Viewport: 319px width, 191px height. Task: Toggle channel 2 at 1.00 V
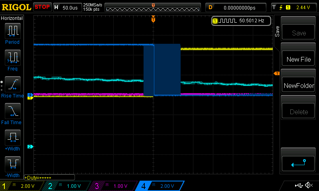(67, 186)
